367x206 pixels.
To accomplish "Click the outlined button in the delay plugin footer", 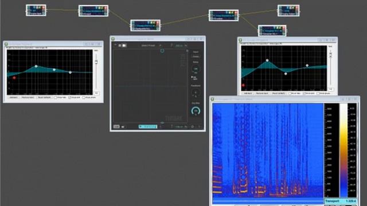I will point(116,126).
